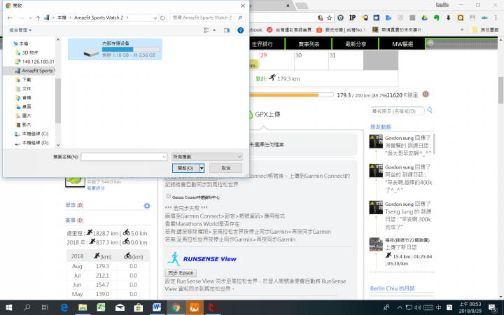
Task: Open the file type filter 所有檔案 dropdown
Action: click(206, 157)
